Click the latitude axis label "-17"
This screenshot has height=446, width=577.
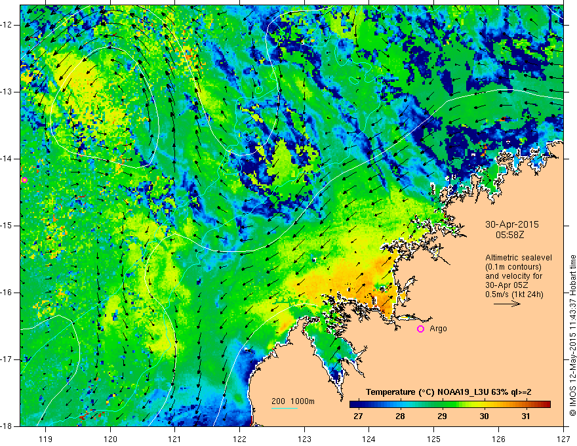[x=7, y=359]
